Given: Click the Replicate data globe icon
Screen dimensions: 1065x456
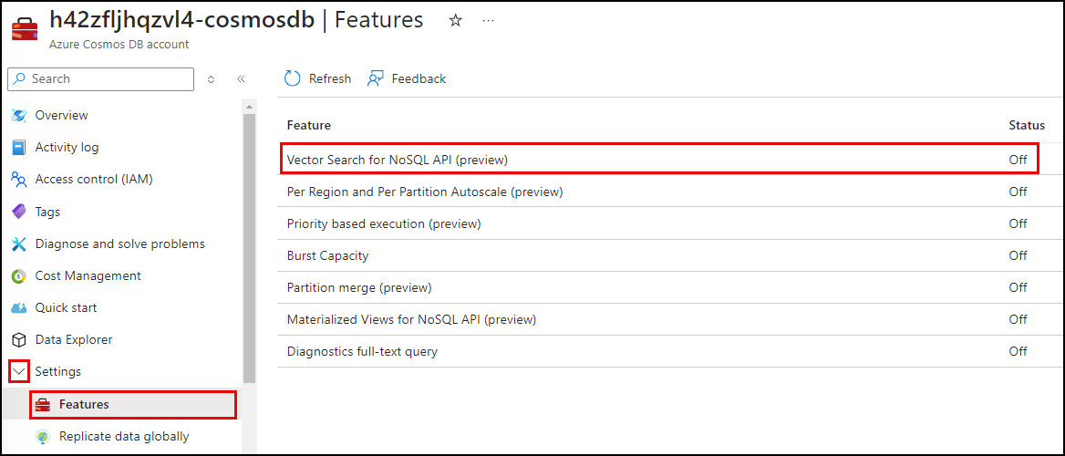Looking at the screenshot, I should tap(43, 436).
